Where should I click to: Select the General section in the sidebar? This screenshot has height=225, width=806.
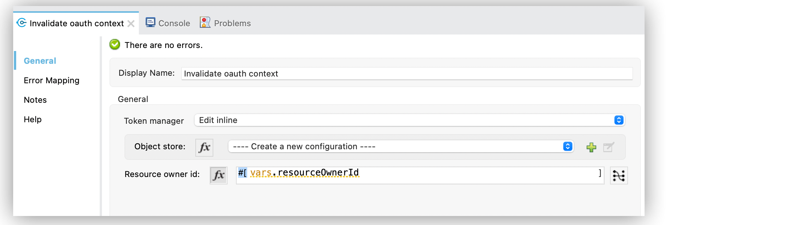(x=40, y=60)
